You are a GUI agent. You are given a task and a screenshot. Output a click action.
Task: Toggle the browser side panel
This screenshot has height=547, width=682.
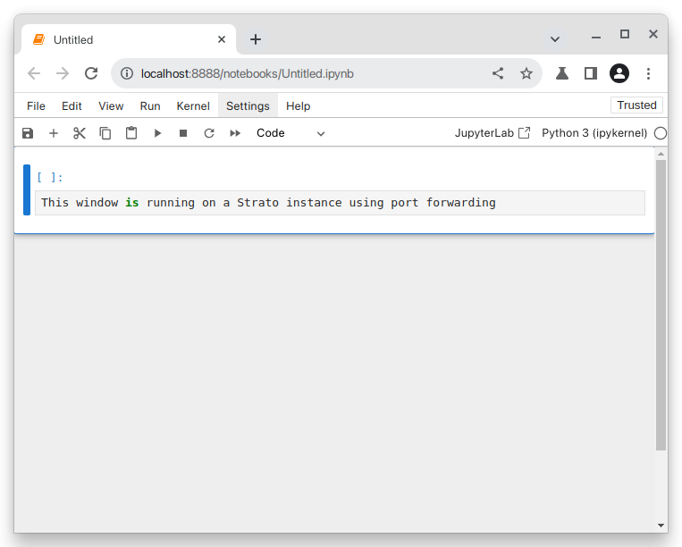coord(591,73)
